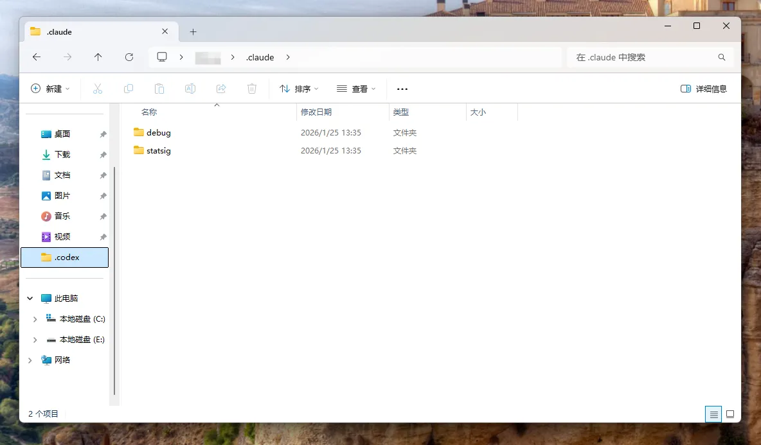Toggle the 详细信息 details pane
The width and height of the screenshot is (761, 445).
[703, 89]
